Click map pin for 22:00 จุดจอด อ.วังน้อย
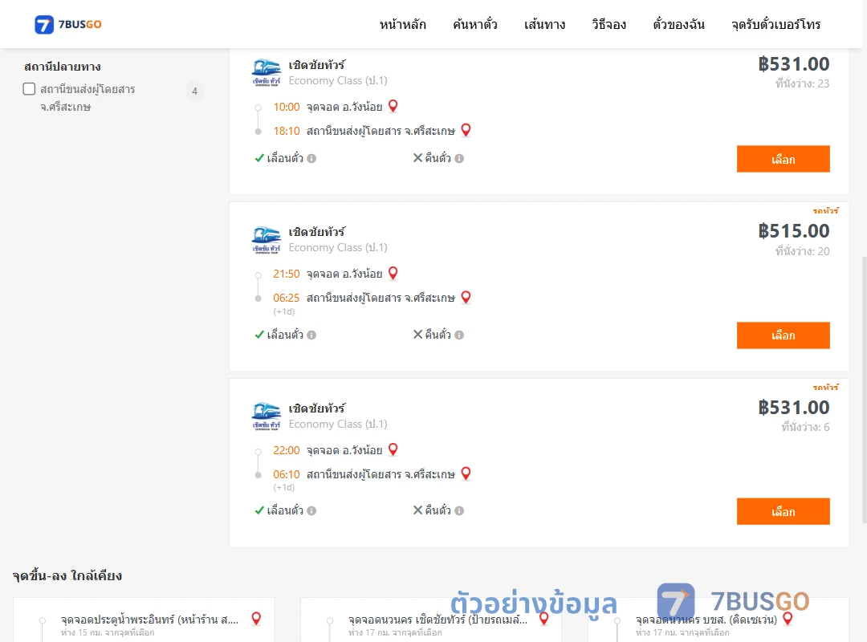 click(x=393, y=449)
